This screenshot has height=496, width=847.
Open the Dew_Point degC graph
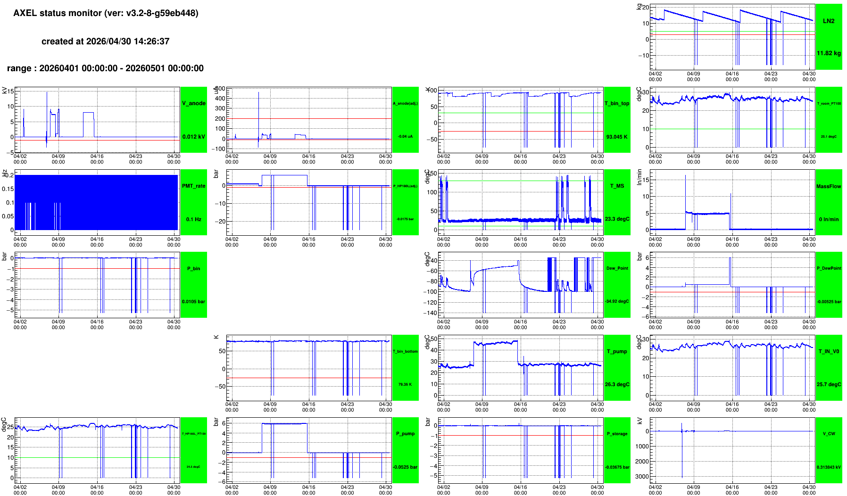pos(520,285)
